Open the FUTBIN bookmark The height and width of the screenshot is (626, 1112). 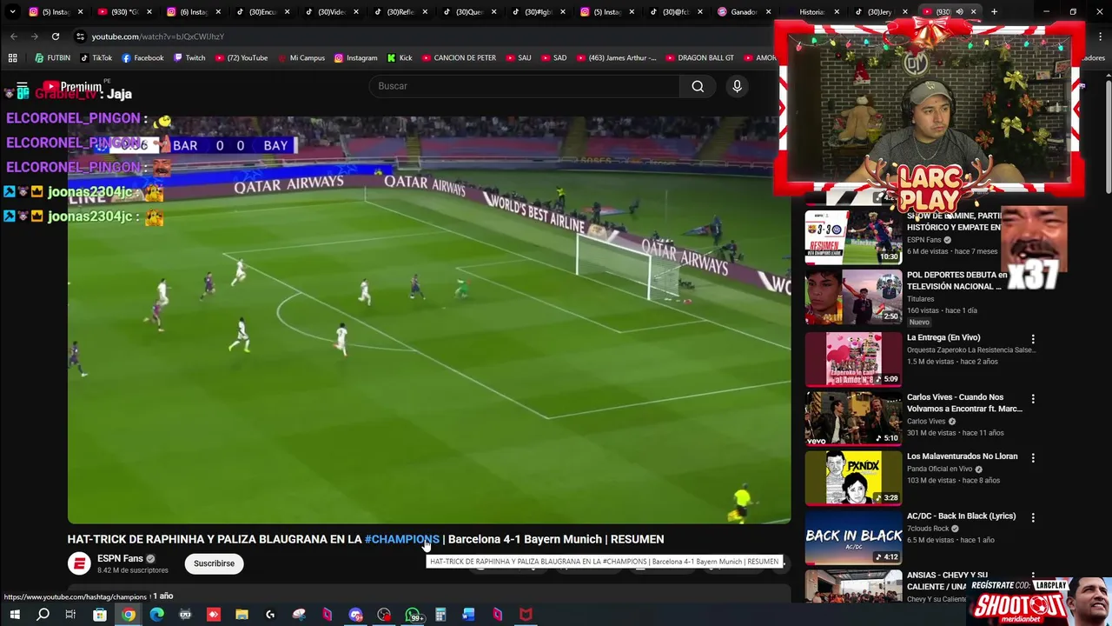[52, 58]
